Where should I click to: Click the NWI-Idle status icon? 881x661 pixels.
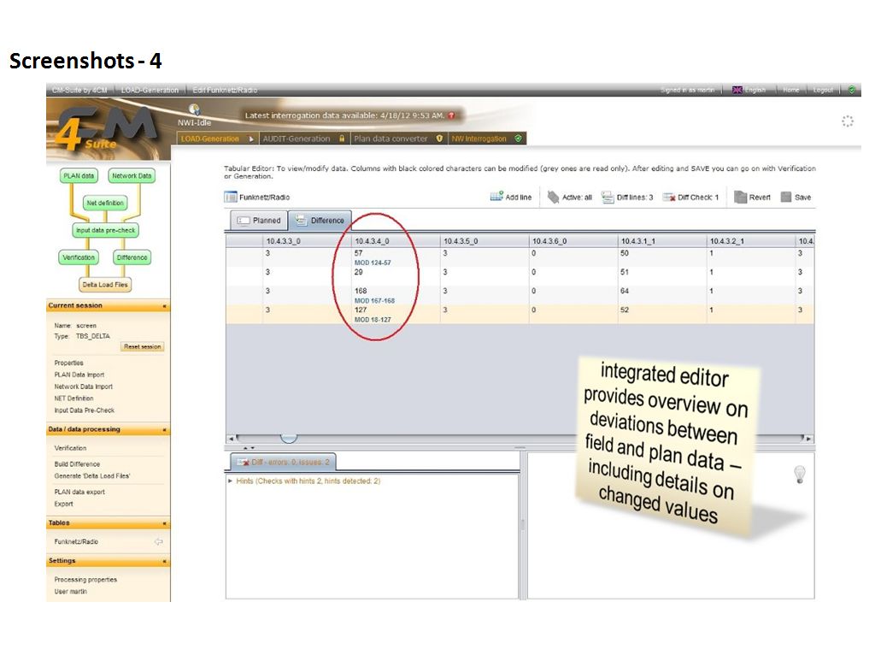pyautogui.click(x=194, y=109)
